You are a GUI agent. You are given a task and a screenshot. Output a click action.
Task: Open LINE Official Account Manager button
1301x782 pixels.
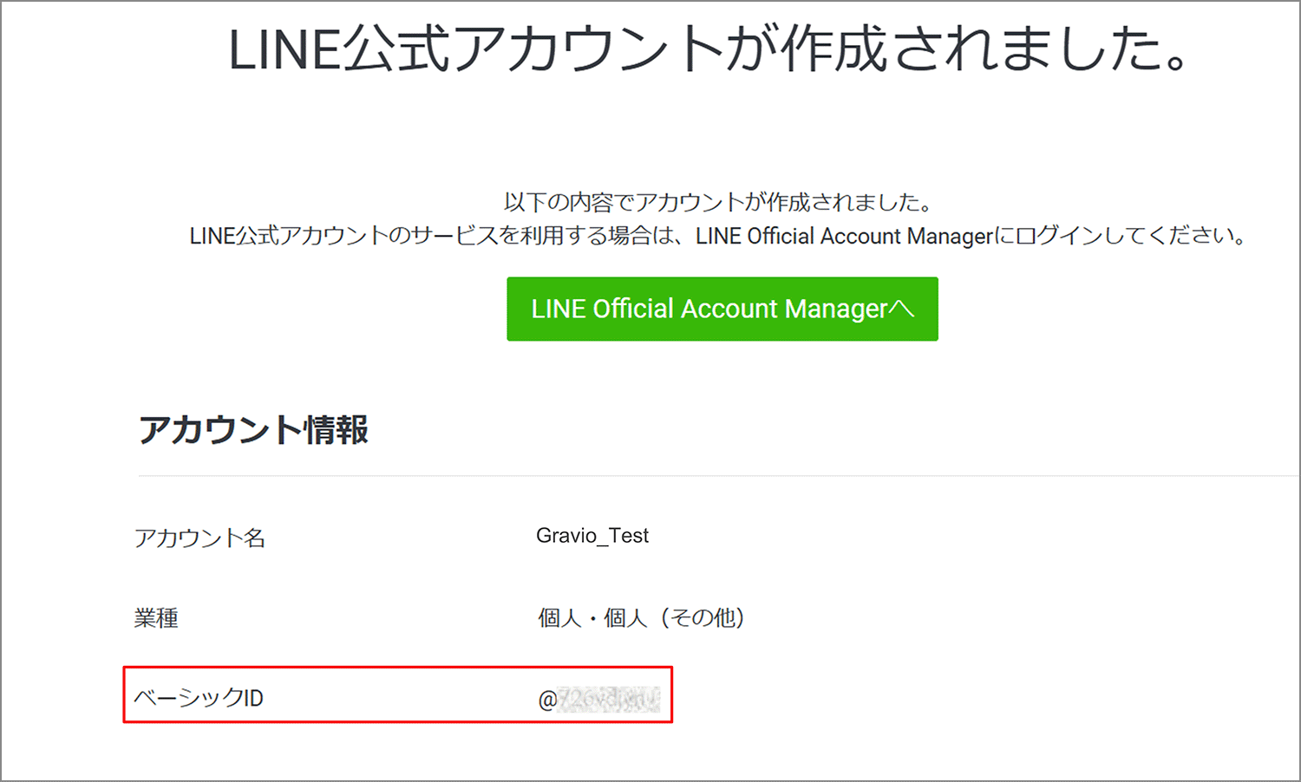point(722,309)
